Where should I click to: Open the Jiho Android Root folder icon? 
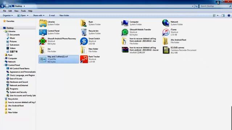click(x=165, y=41)
